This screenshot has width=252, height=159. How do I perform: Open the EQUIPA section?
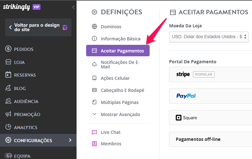click(22, 156)
